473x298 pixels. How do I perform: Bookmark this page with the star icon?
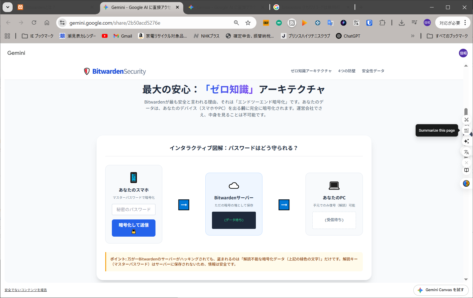point(248,23)
